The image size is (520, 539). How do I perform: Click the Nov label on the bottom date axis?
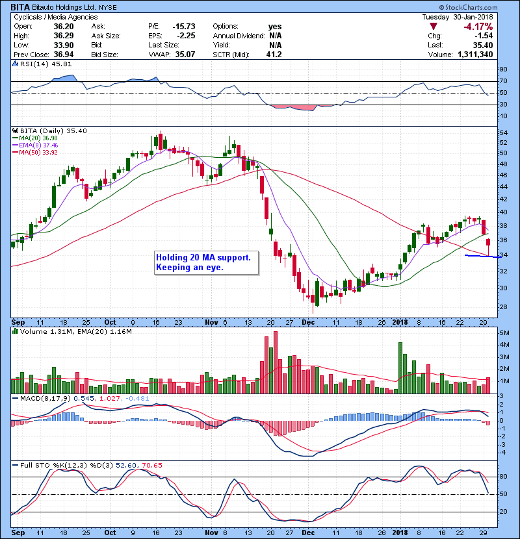pos(211,533)
